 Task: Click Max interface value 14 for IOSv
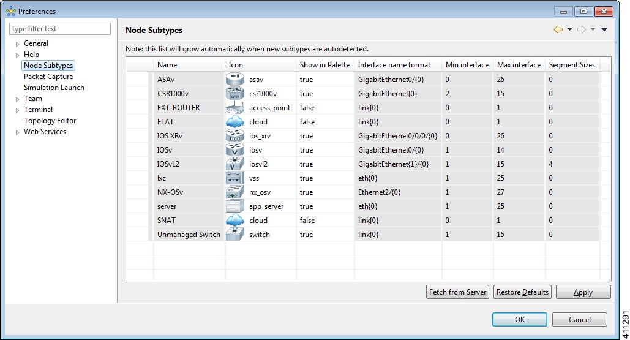point(519,149)
